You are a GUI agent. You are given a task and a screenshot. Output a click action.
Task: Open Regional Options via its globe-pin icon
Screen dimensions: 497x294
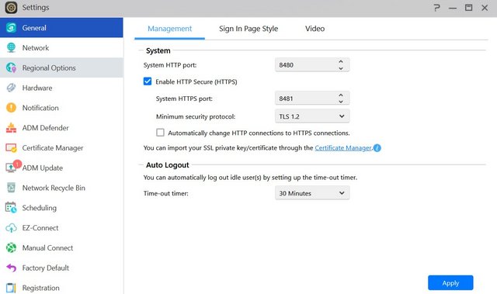pyautogui.click(x=11, y=67)
